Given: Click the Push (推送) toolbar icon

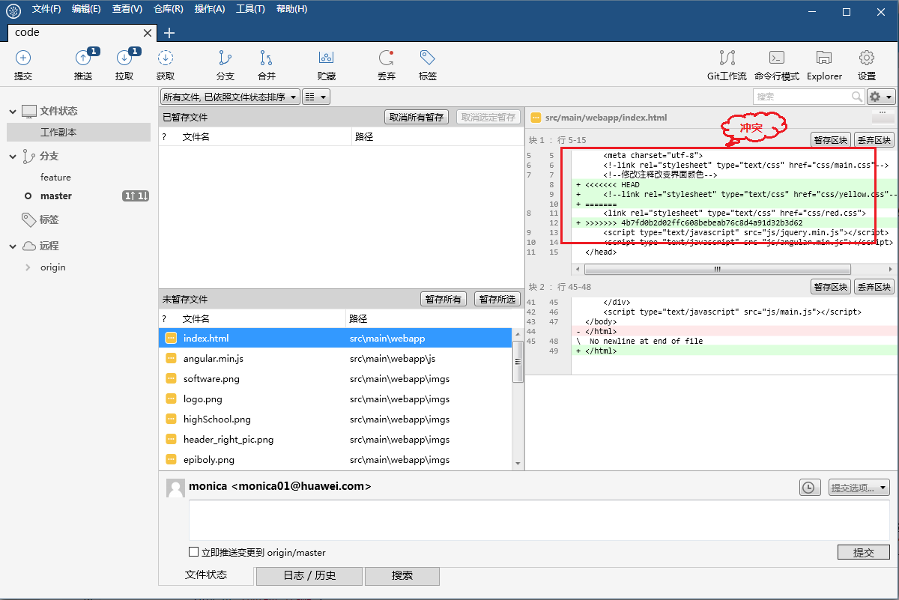Looking at the screenshot, I should pos(83,58).
